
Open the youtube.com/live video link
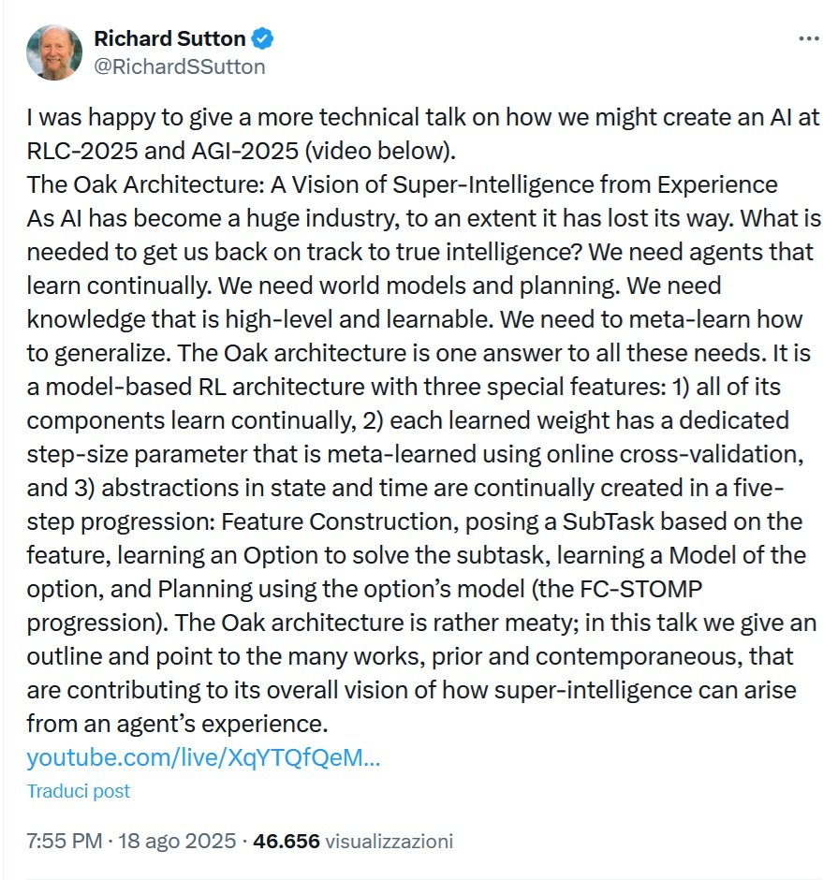coord(203,757)
